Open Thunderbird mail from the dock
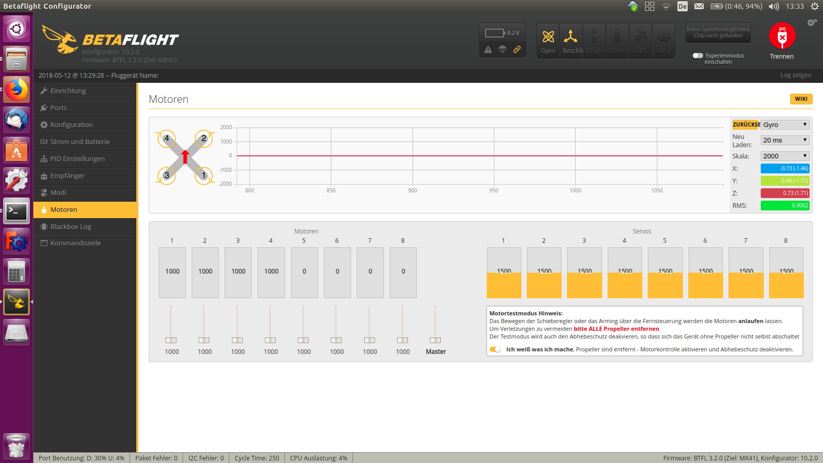The image size is (823, 463). point(16,120)
